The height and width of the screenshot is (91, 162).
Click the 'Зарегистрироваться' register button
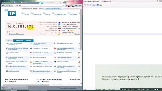click(53, 8)
